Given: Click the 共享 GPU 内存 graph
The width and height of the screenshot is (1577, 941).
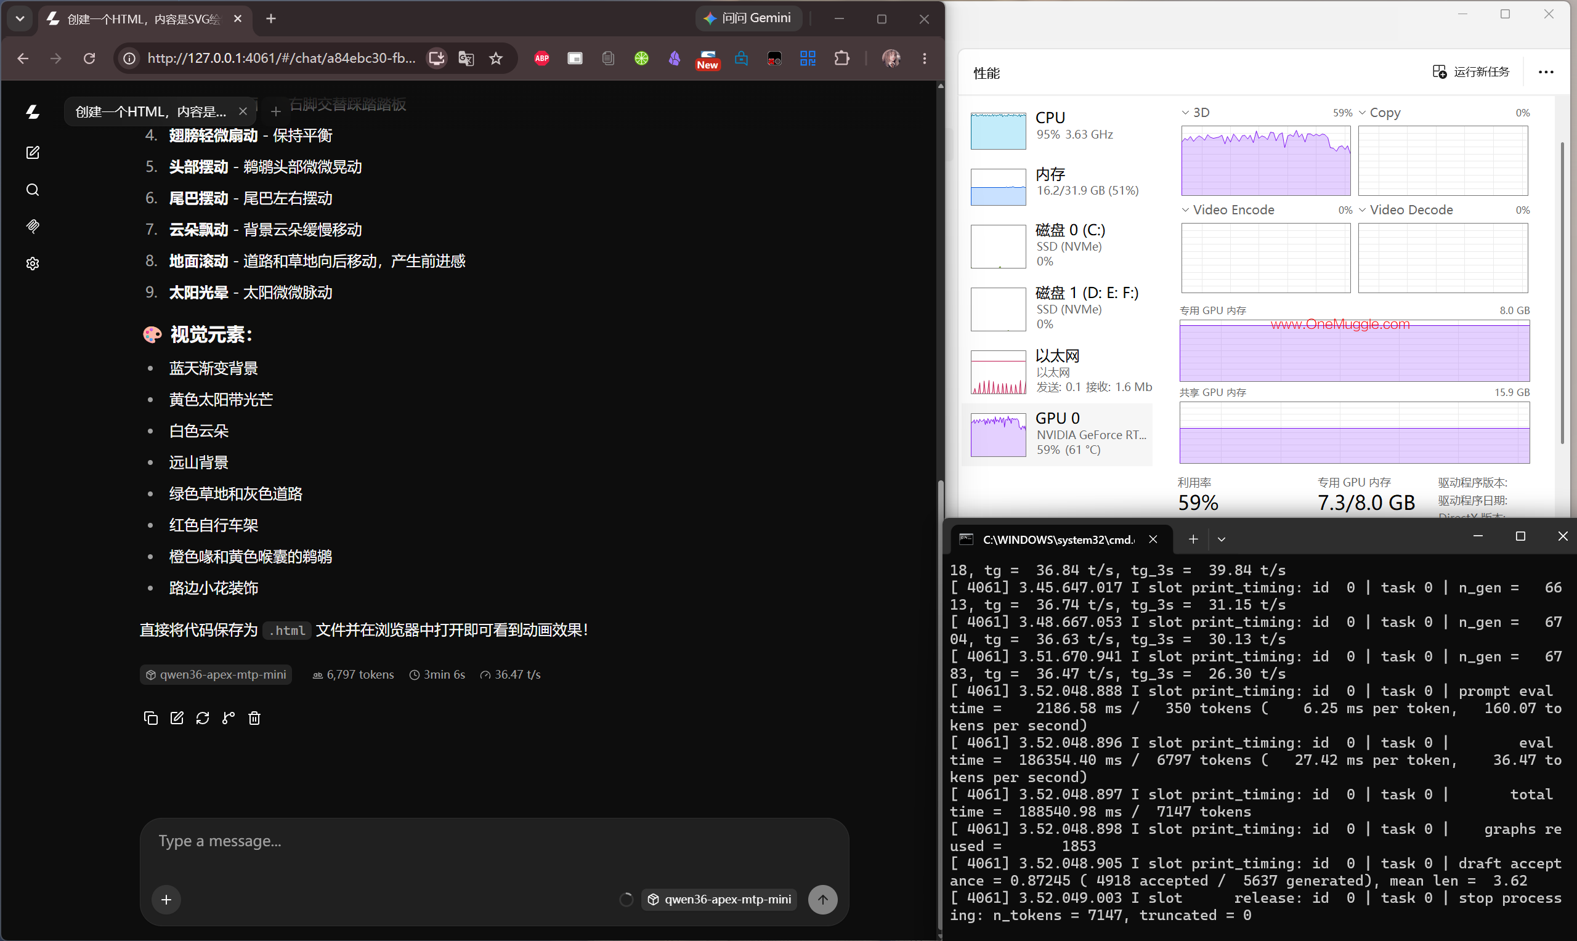Looking at the screenshot, I should coord(1355,432).
